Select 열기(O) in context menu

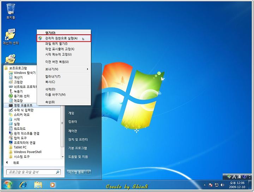(x=64, y=33)
